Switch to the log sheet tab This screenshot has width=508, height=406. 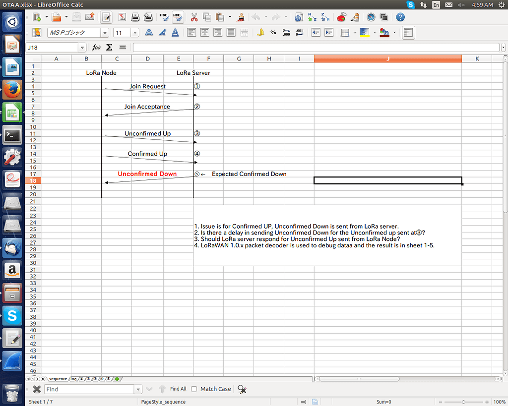(x=73, y=379)
